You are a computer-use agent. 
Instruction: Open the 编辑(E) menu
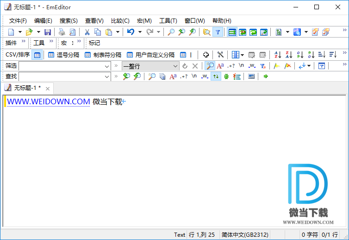point(43,21)
